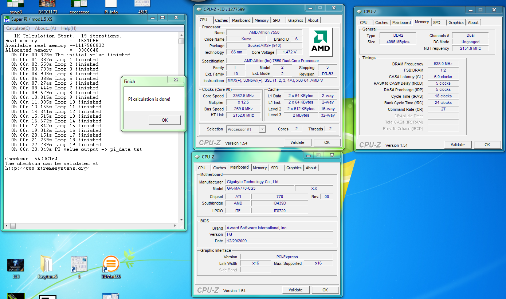The width and height of the screenshot is (506, 299).
Task: Click the Multiplier value 'x 12.5'
Action: click(243, 102)
